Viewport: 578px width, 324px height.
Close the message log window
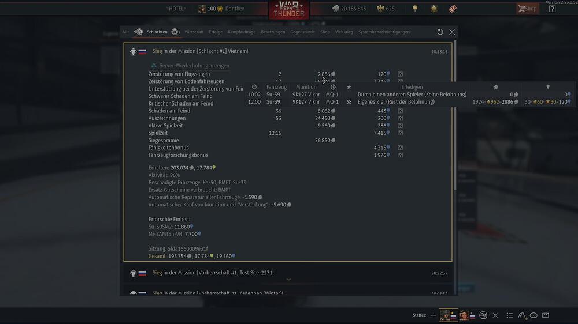coord(452,32)
